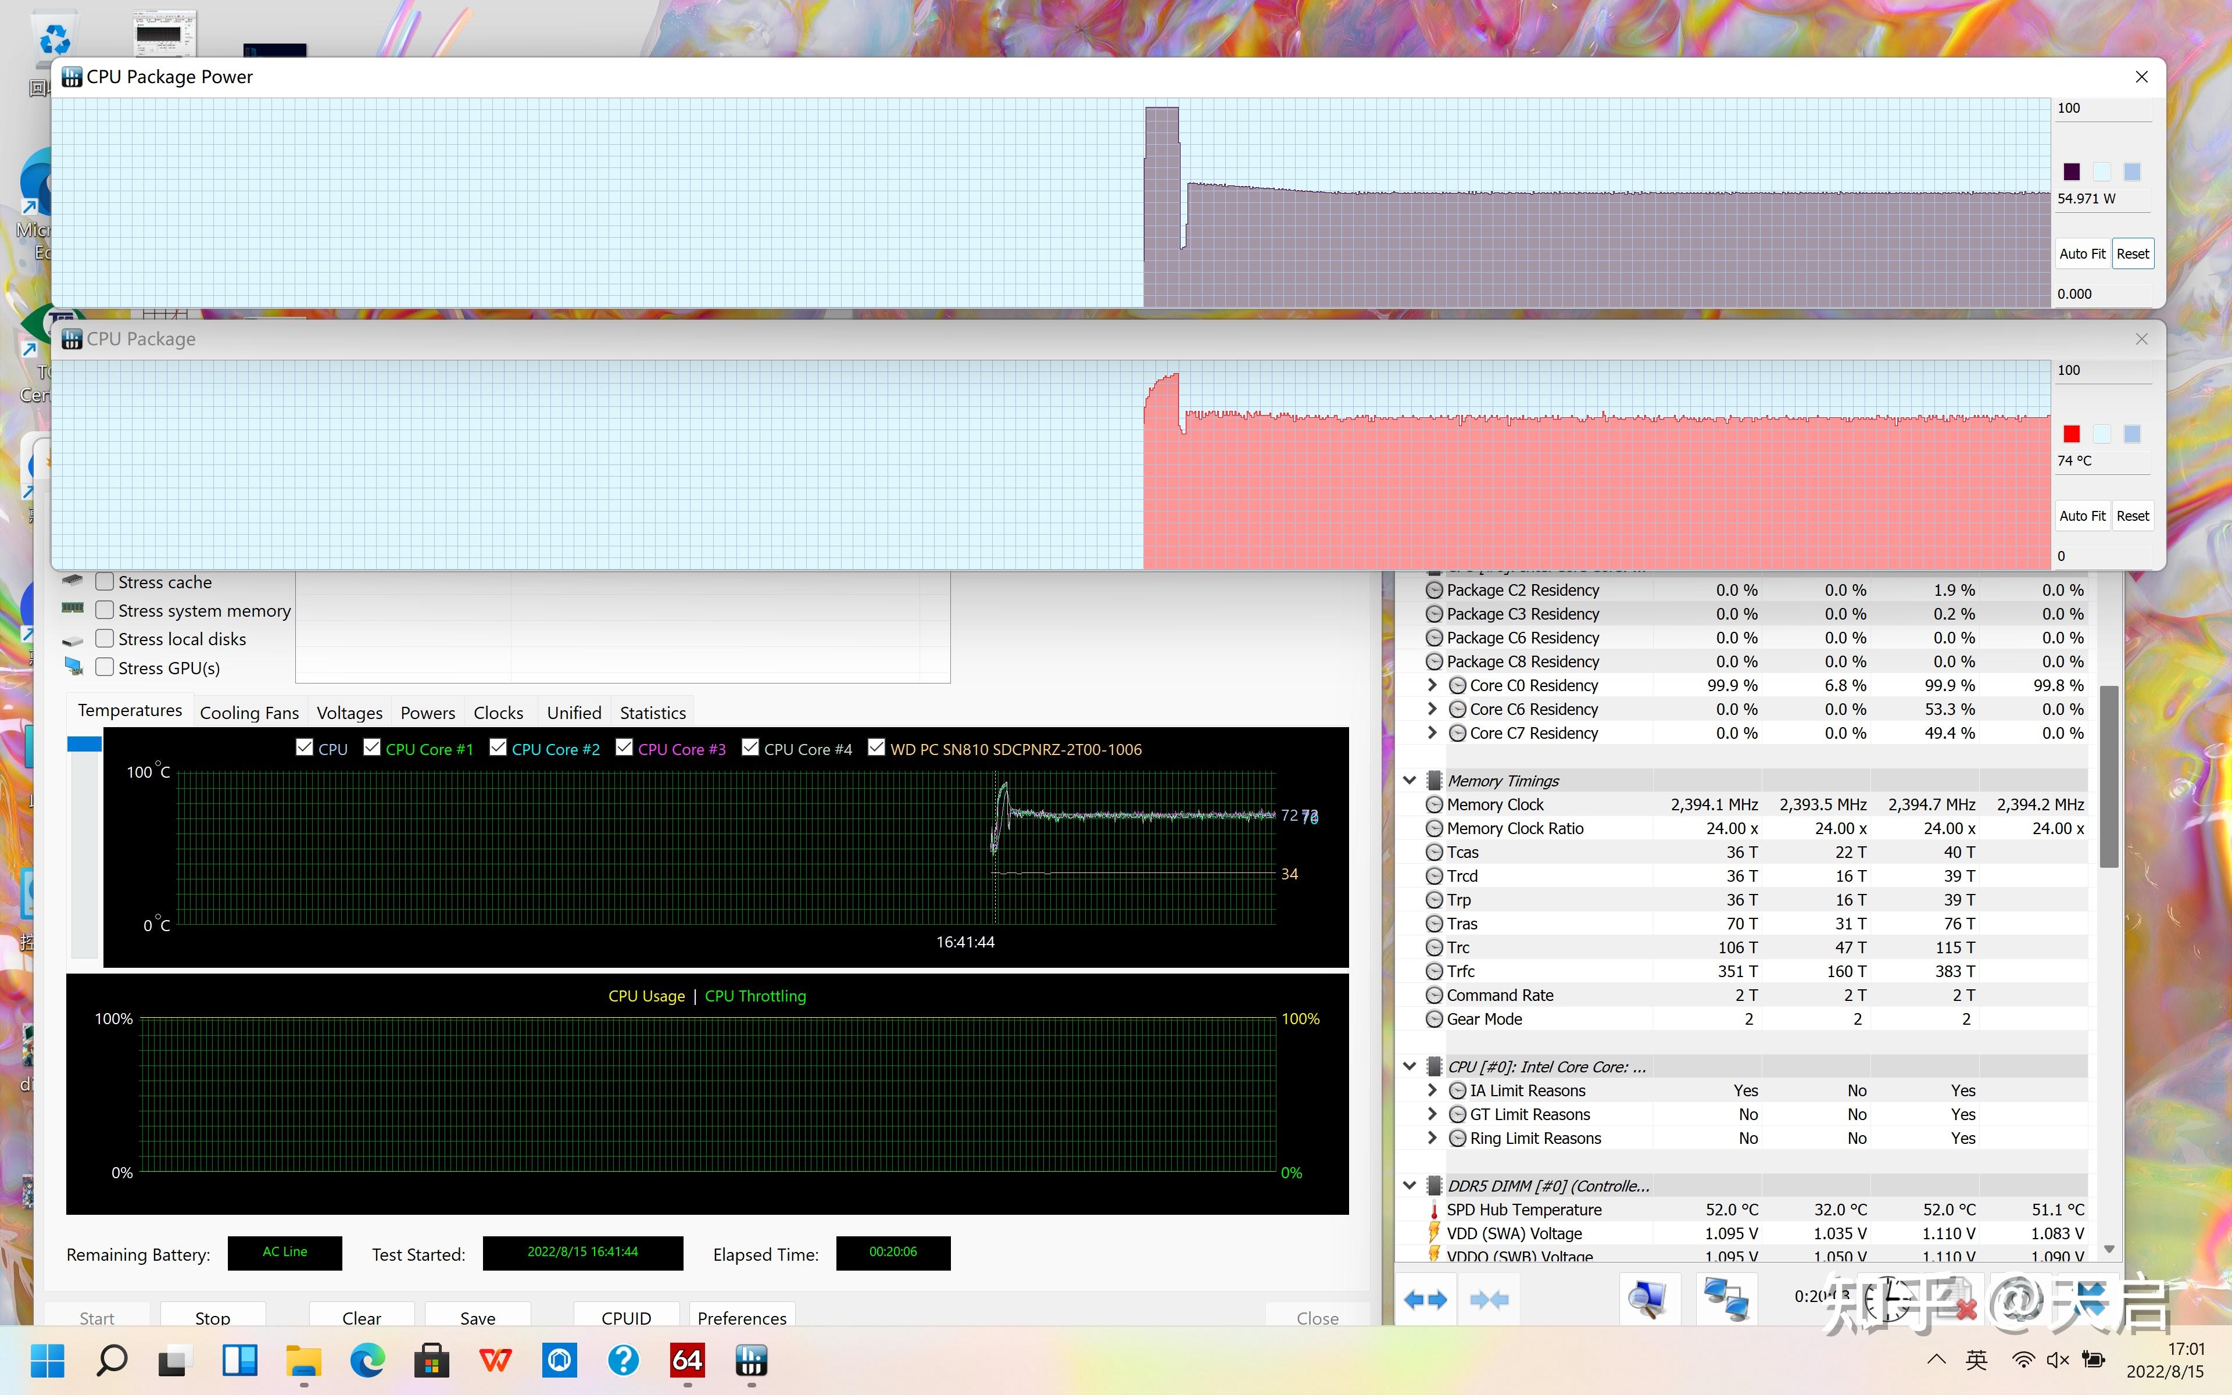Click the collapse columns arrows icon
The width and height of the screenshot is (2232, 1395).
pos(1489,1299)
